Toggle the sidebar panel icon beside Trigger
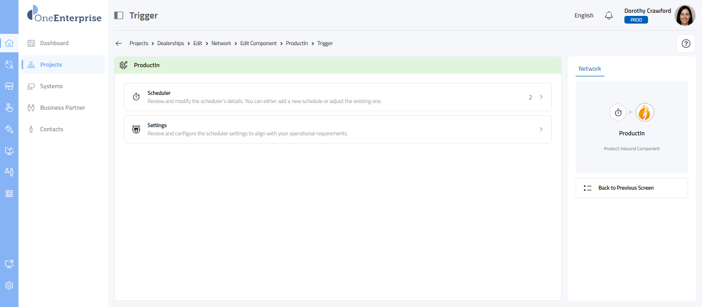The image size is (702, 307). coord(119,15)
